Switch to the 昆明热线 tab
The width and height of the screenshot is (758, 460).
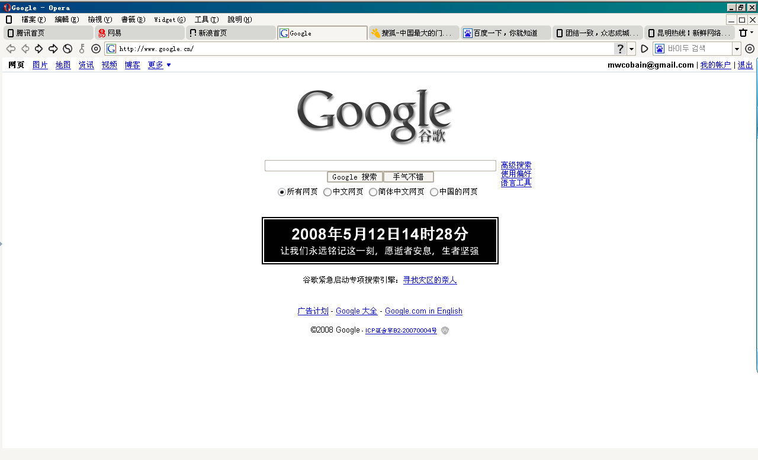point(689,33)
